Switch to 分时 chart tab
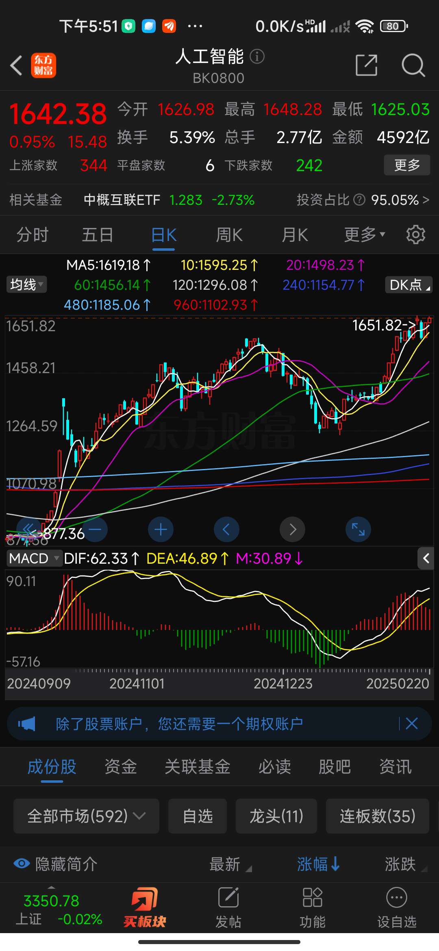 (x=33, y=235)
